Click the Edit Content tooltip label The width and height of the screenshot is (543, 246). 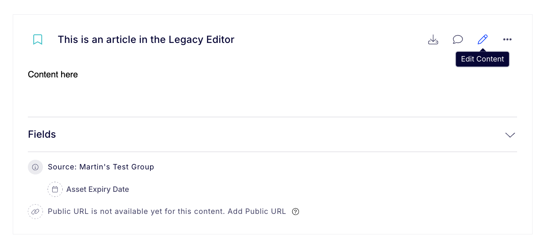[482, 59]
